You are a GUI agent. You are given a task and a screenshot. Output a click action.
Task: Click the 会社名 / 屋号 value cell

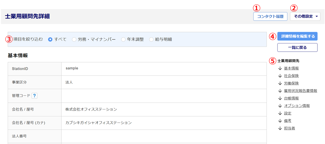164,109
